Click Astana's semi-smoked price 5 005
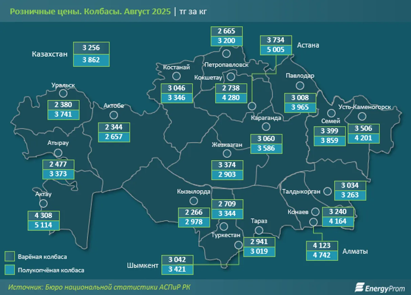The height and width of the screenshot is (295, 411). 276,50
